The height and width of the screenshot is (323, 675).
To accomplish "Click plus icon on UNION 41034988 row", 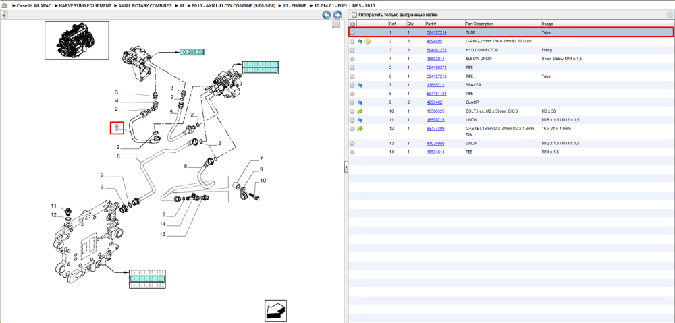I will 352,143.
